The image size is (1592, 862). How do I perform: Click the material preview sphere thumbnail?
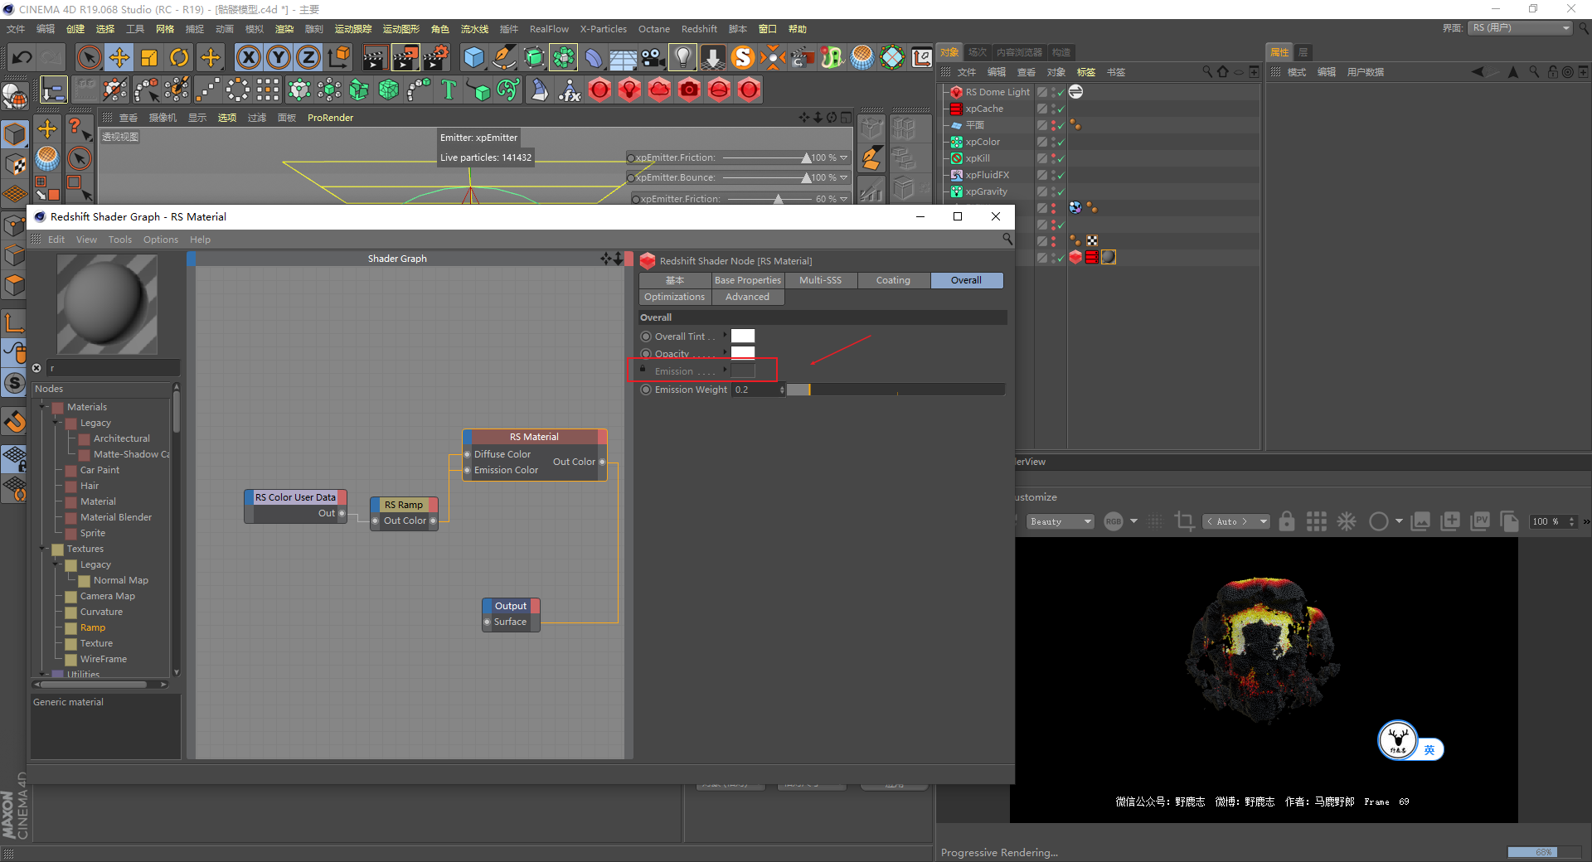(107, 304)
